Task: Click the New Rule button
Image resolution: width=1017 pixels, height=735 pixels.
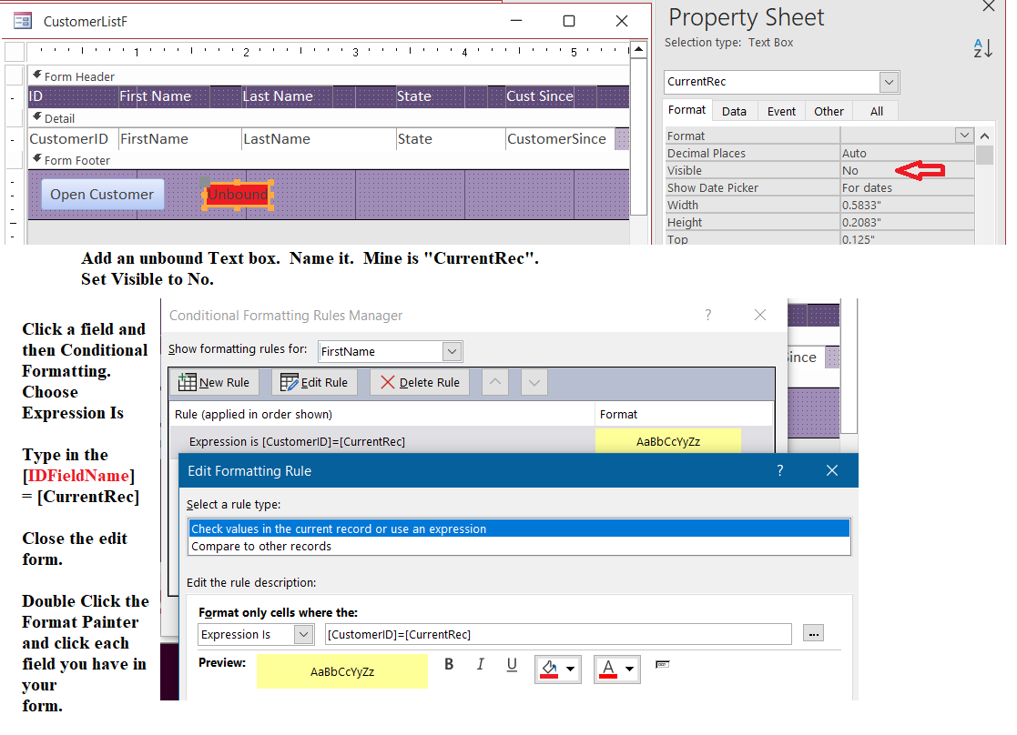Action: click(x=214, y=382)
